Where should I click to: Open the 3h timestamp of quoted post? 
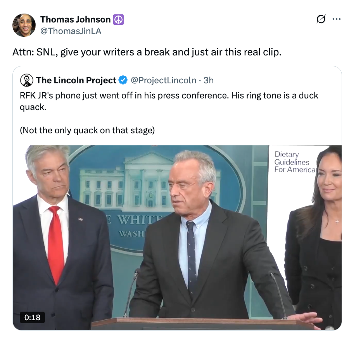coord(209,80)
